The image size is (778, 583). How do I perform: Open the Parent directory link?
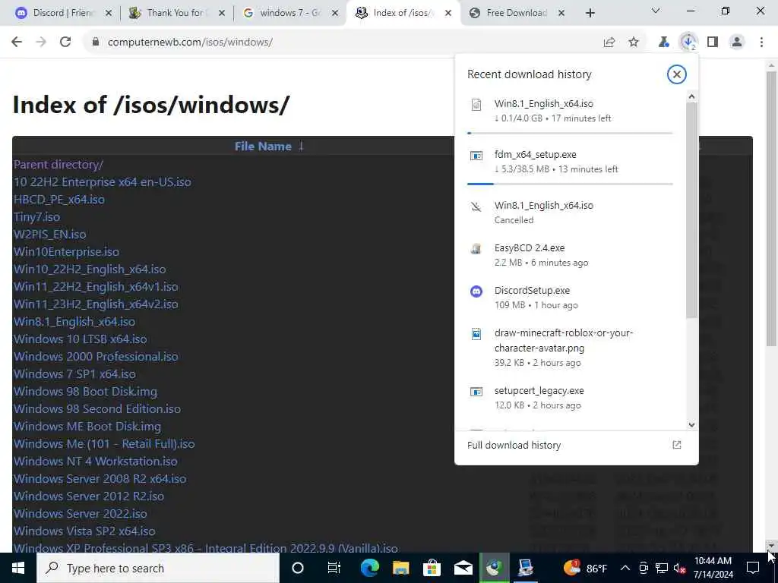coord(59,165)
